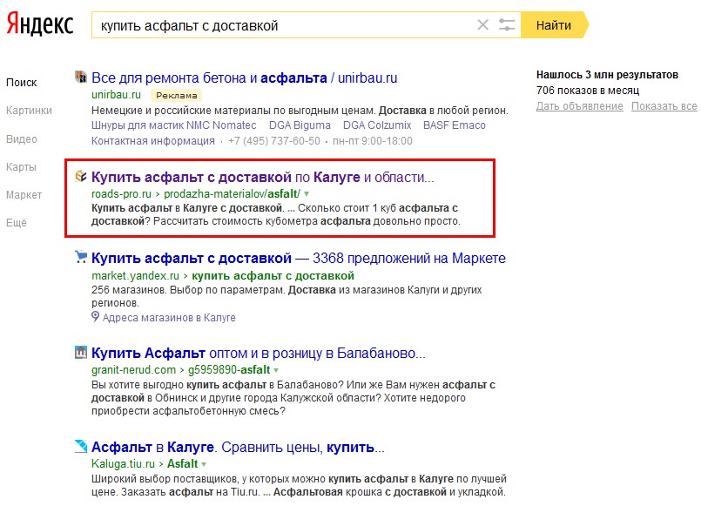
Task: Open the Маркет tab
Action: pyautogui.click(x=24, y=195)
